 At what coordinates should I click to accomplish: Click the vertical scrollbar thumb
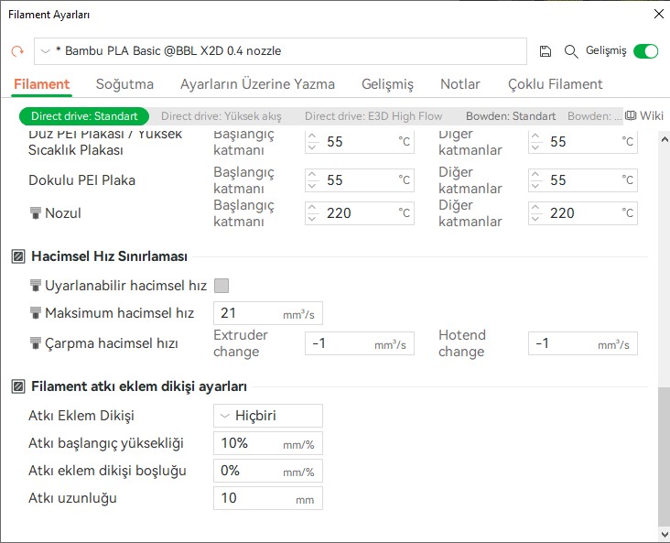(x=664, y=457)
